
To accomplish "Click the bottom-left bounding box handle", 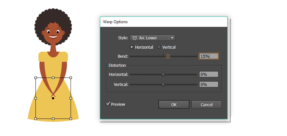I will tap(36, 119).
